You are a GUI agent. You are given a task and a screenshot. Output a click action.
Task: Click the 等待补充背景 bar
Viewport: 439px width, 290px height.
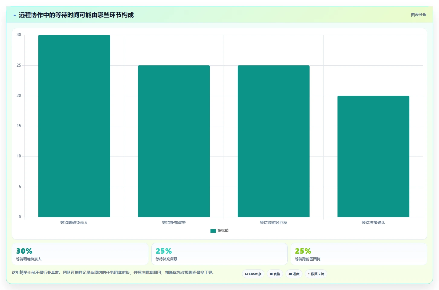(174, 141)
